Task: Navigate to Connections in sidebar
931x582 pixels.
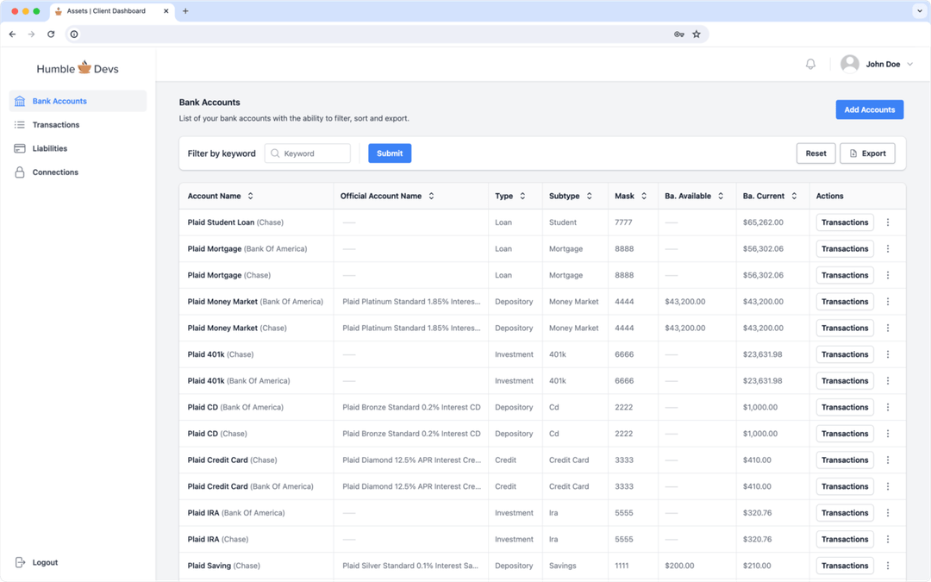Action: click(55, 172)
